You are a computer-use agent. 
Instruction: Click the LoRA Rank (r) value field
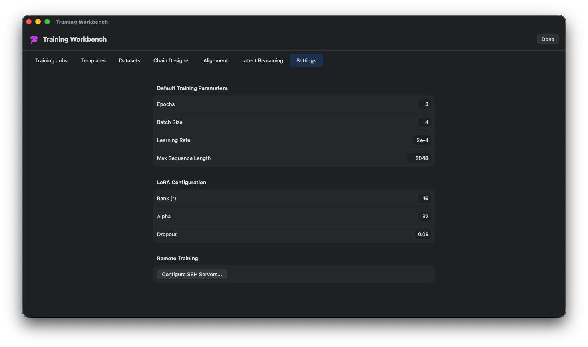tap(425, 198)
